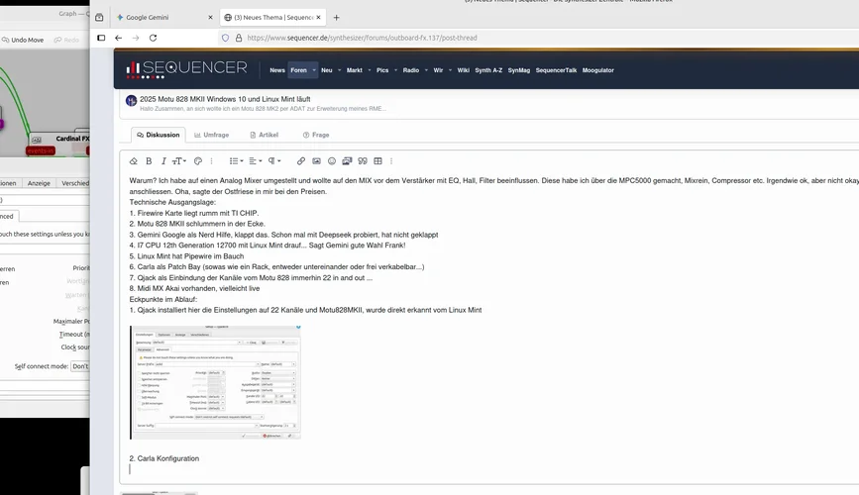Viewport: 859px width, 495px height.
Task: Expand the Wir submenu arrow
Action: pyautogui.click(x=450, y=70)
